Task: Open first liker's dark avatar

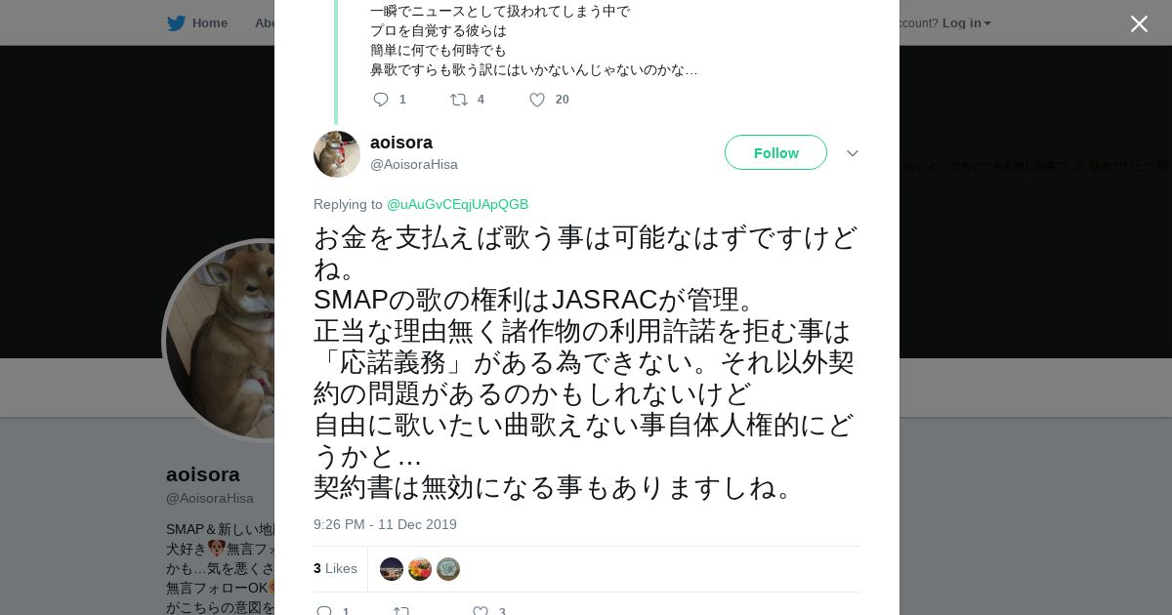Action: pyautogui.click(x=392, y=569)
